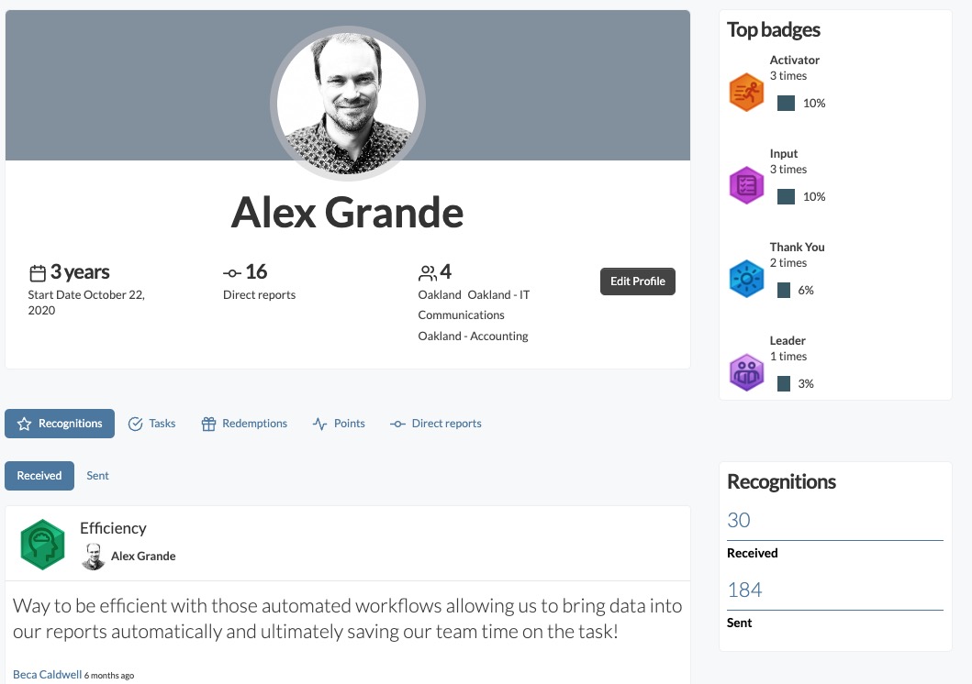Show the Direct reports tab

point(436,424)
